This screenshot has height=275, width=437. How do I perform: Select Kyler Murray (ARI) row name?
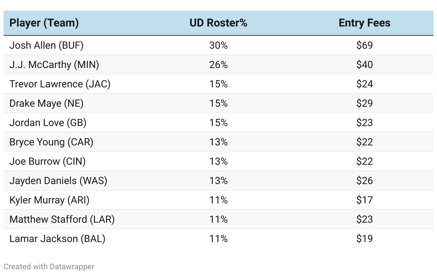point(49,200)
